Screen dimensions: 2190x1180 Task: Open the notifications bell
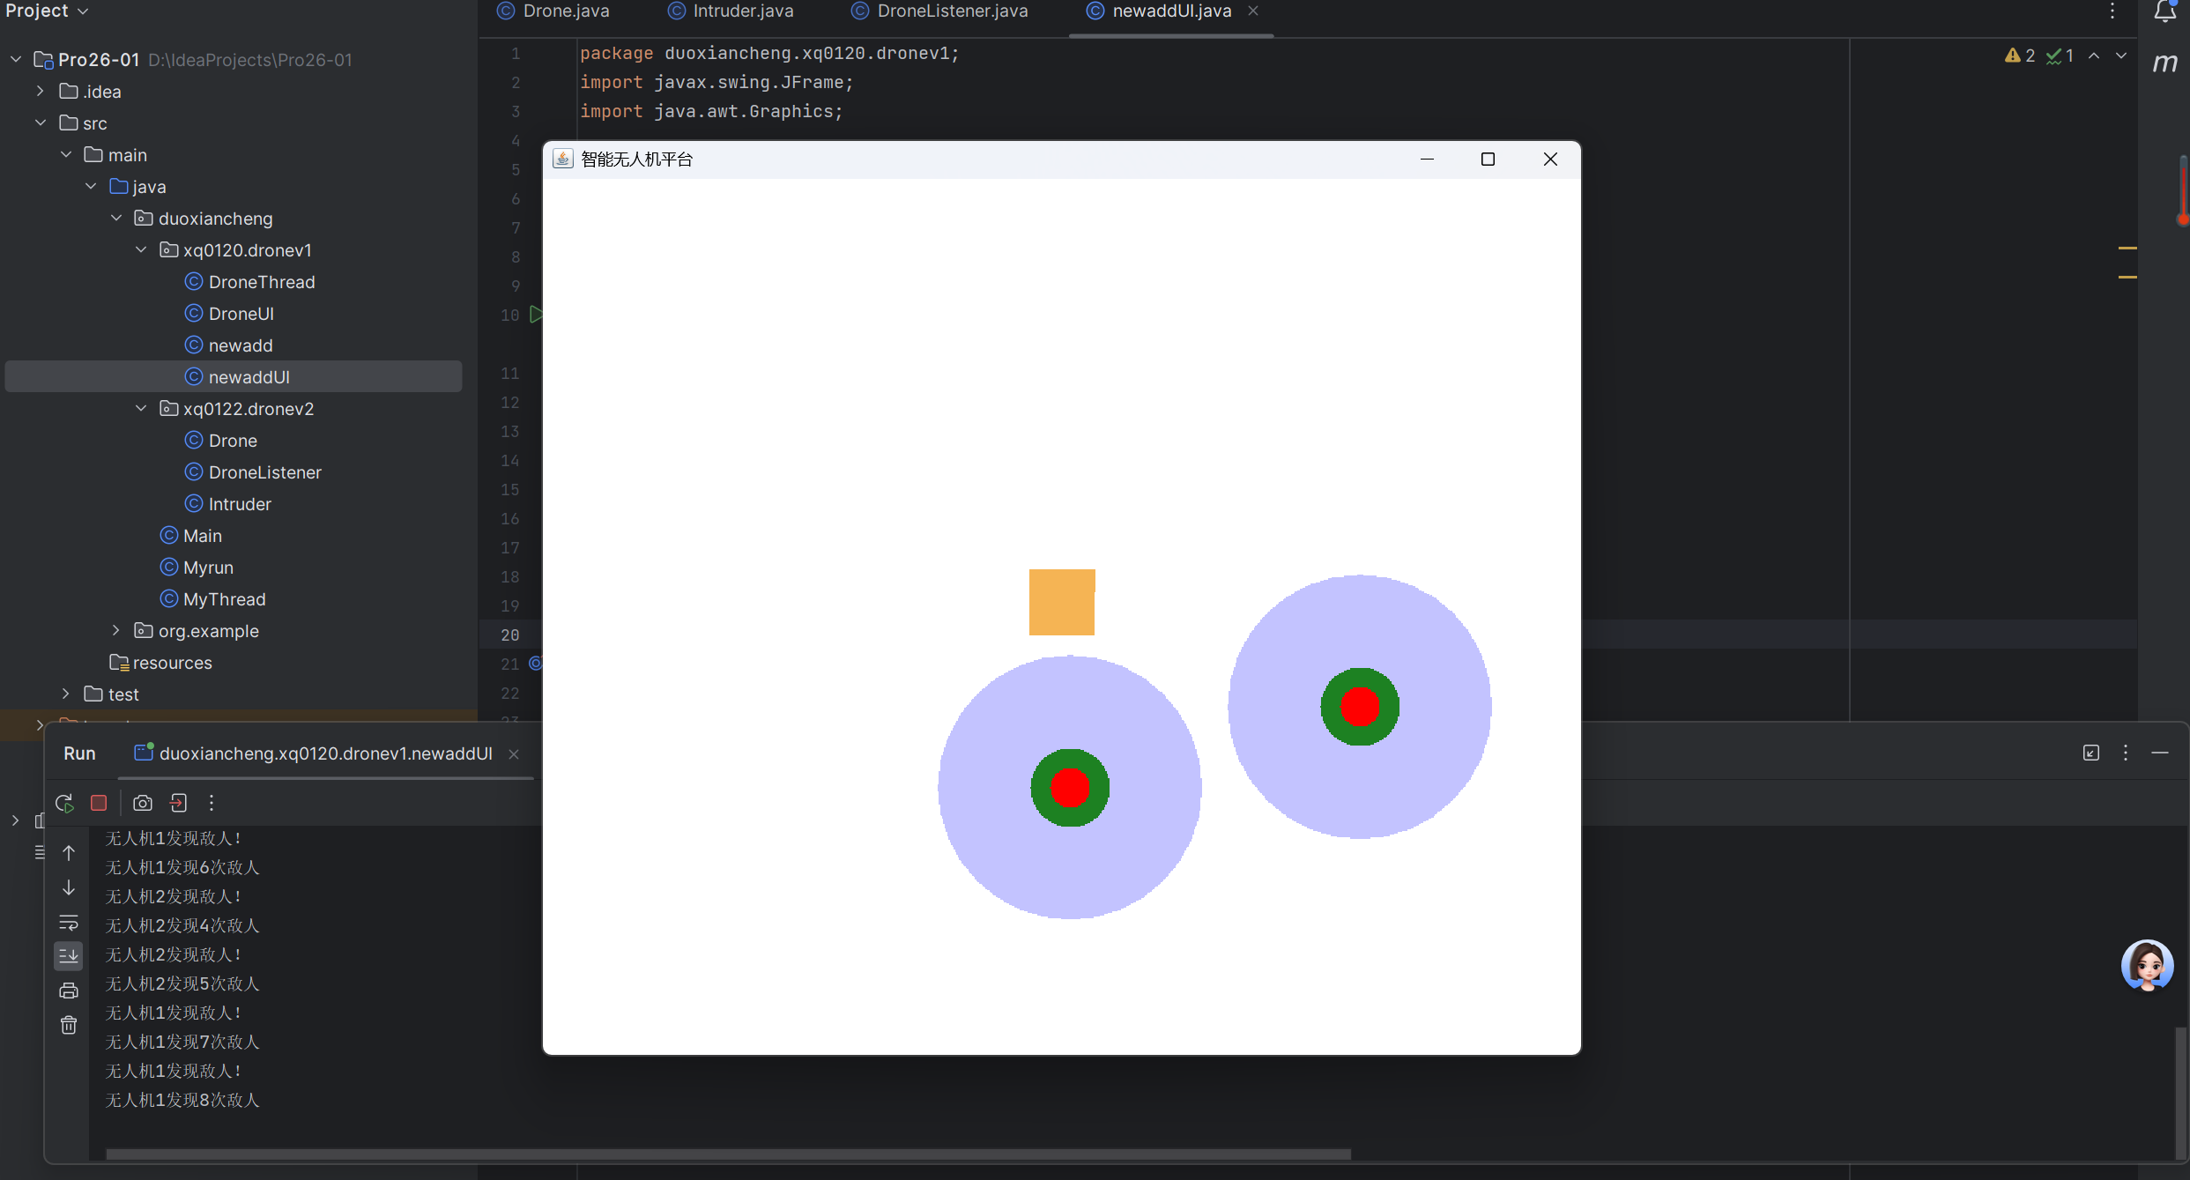pyautogui.click(x=2164, y=11)
